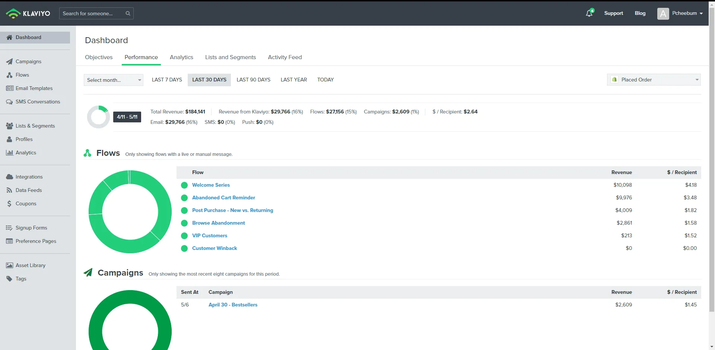Screen dimensions: 715x350
Task: Open Campaigns via paper plane icon
Action: [9, 62]
